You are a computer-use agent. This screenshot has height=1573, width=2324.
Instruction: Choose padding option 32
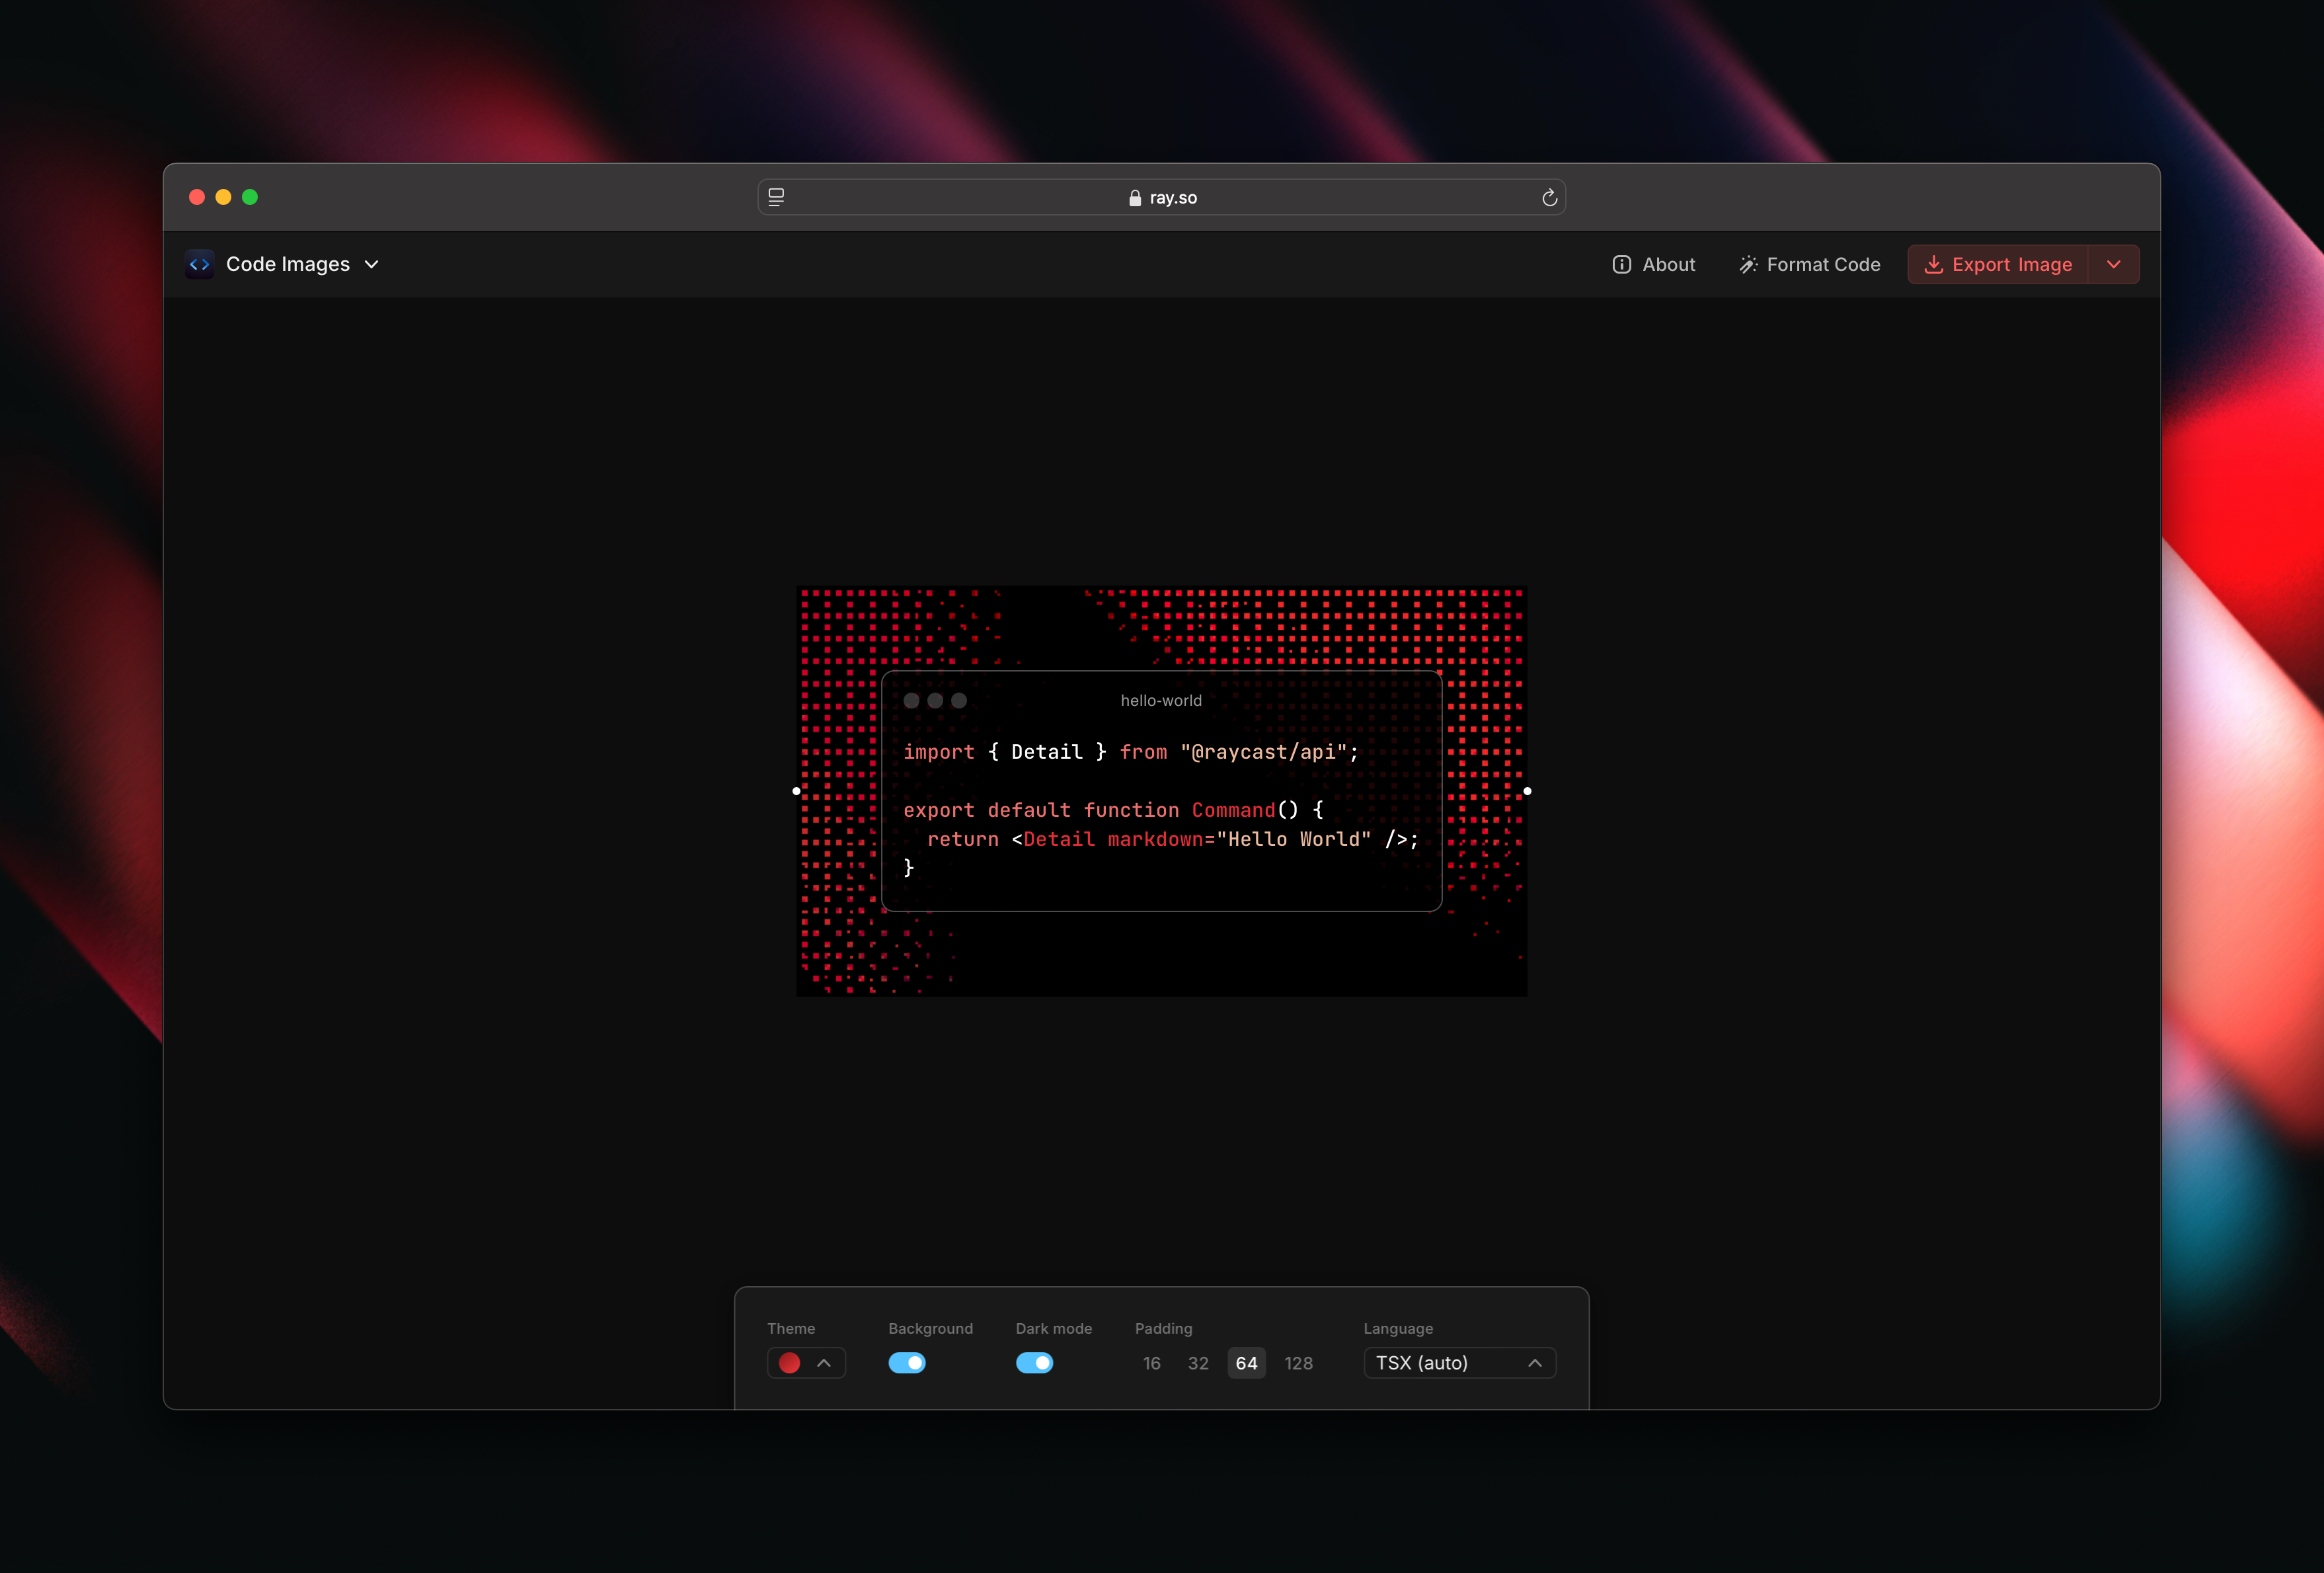pos(1197,1363)
